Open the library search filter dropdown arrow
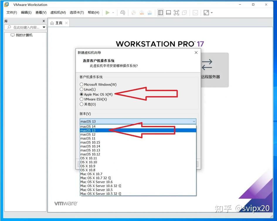Screen dimensions: 277x221 click(x=44, y=27)
